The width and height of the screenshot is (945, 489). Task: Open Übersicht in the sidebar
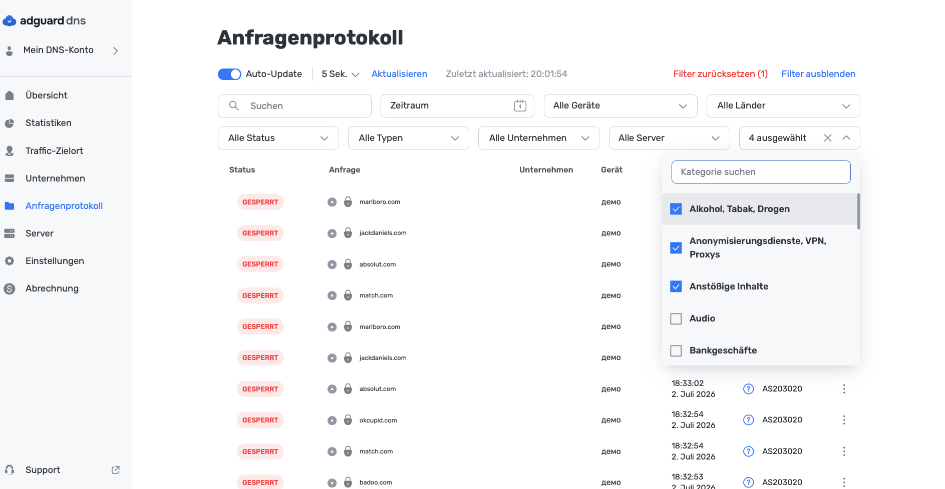pos(46,95)
